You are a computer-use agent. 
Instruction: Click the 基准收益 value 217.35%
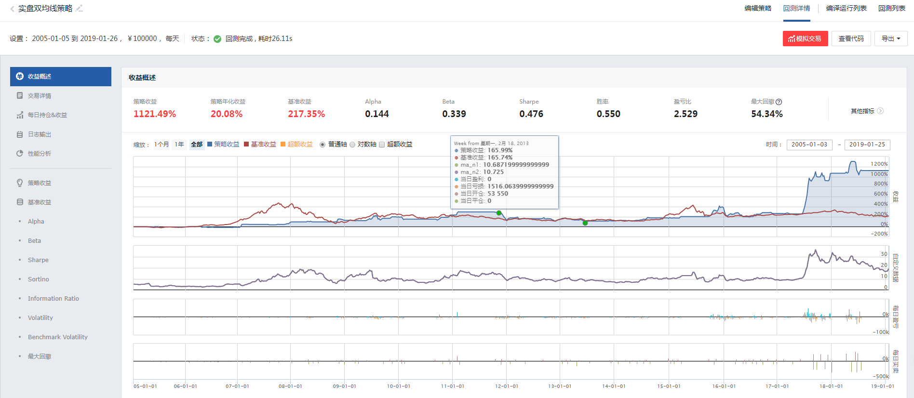point(307,114)
